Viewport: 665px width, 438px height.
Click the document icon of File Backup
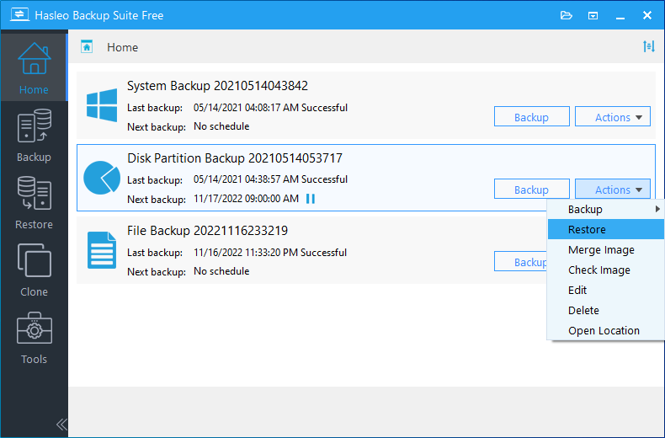click(102, 250)
